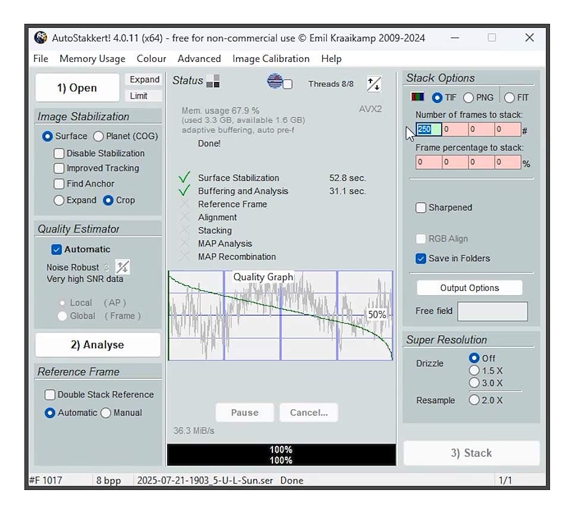The image size is (575, 515).
Task: Click the gray cross beside MAP Recombination step
Action: tap(185, 256)
